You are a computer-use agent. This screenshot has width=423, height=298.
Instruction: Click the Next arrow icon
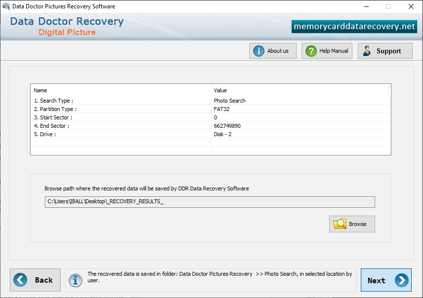point(401,280)
